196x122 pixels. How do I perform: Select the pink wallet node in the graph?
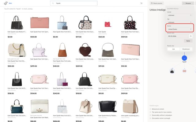click(184, 71)
